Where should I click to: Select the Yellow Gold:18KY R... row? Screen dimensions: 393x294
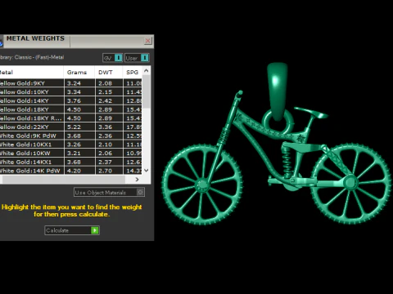pos(71,118)
